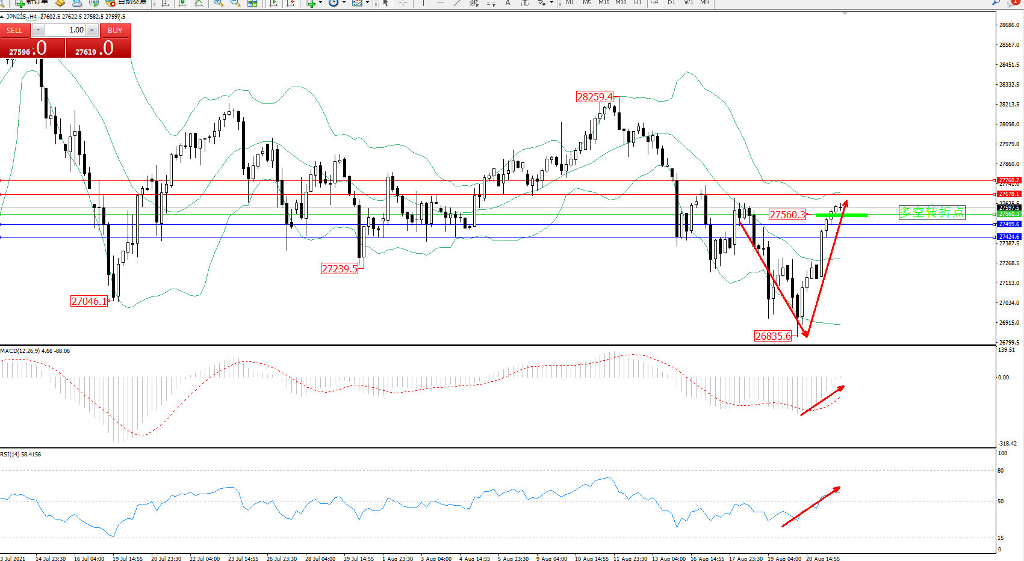Viewport: 1024px width, 561px height.
Task: Switch timeframe to M15
Action: (x=603, y=3)
